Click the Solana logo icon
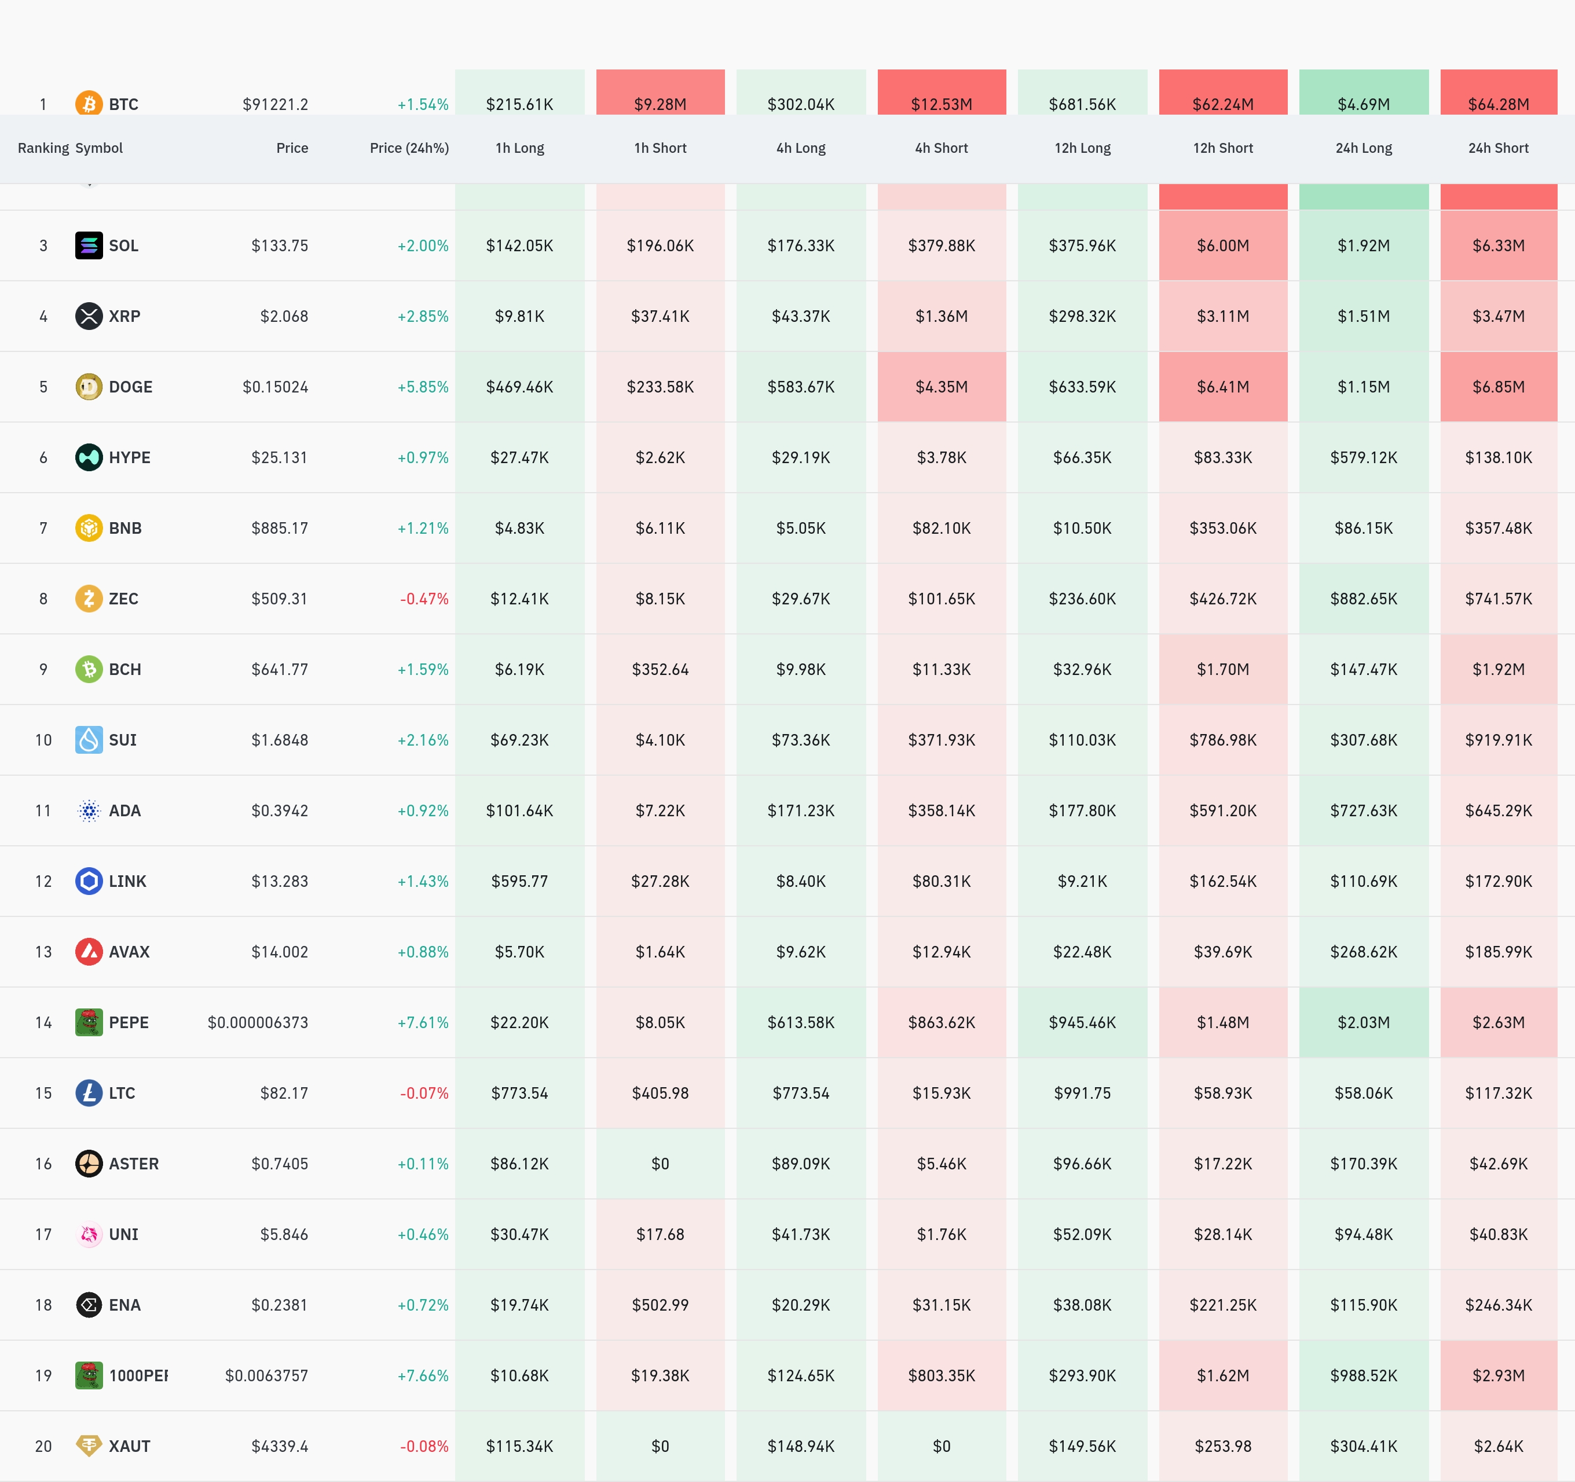Image resolution: width=1575 pixels, height=1482 pixels. click(x=89, y=245)
